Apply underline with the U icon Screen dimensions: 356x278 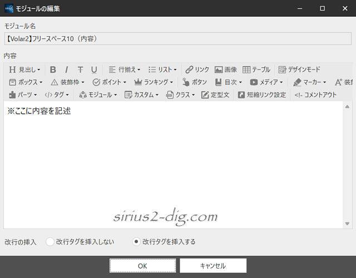(94, 69)
